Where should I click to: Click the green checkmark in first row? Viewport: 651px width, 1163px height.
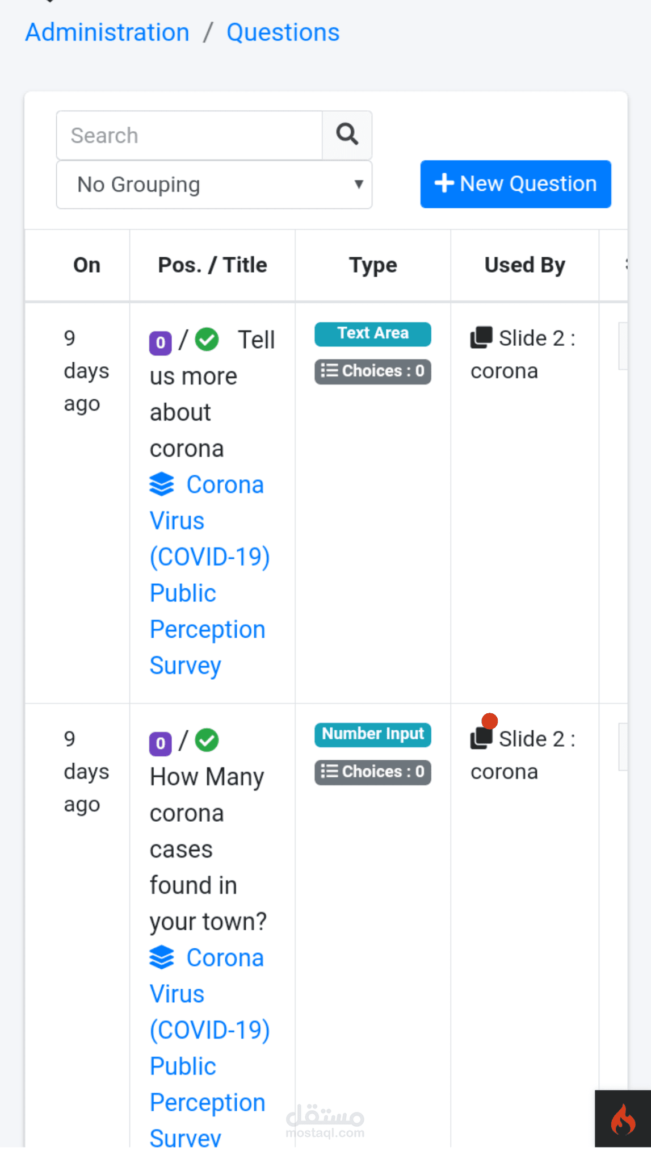click(x=207, y=340)
